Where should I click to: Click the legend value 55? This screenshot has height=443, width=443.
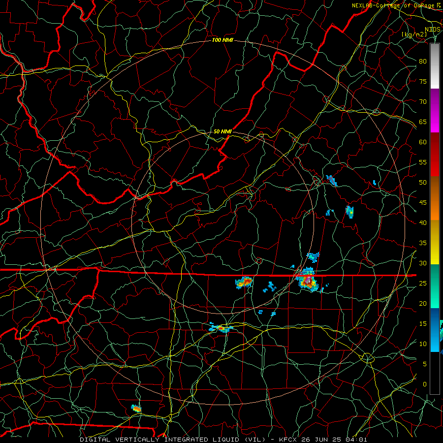pyautogui.click(x=423, y=162)
